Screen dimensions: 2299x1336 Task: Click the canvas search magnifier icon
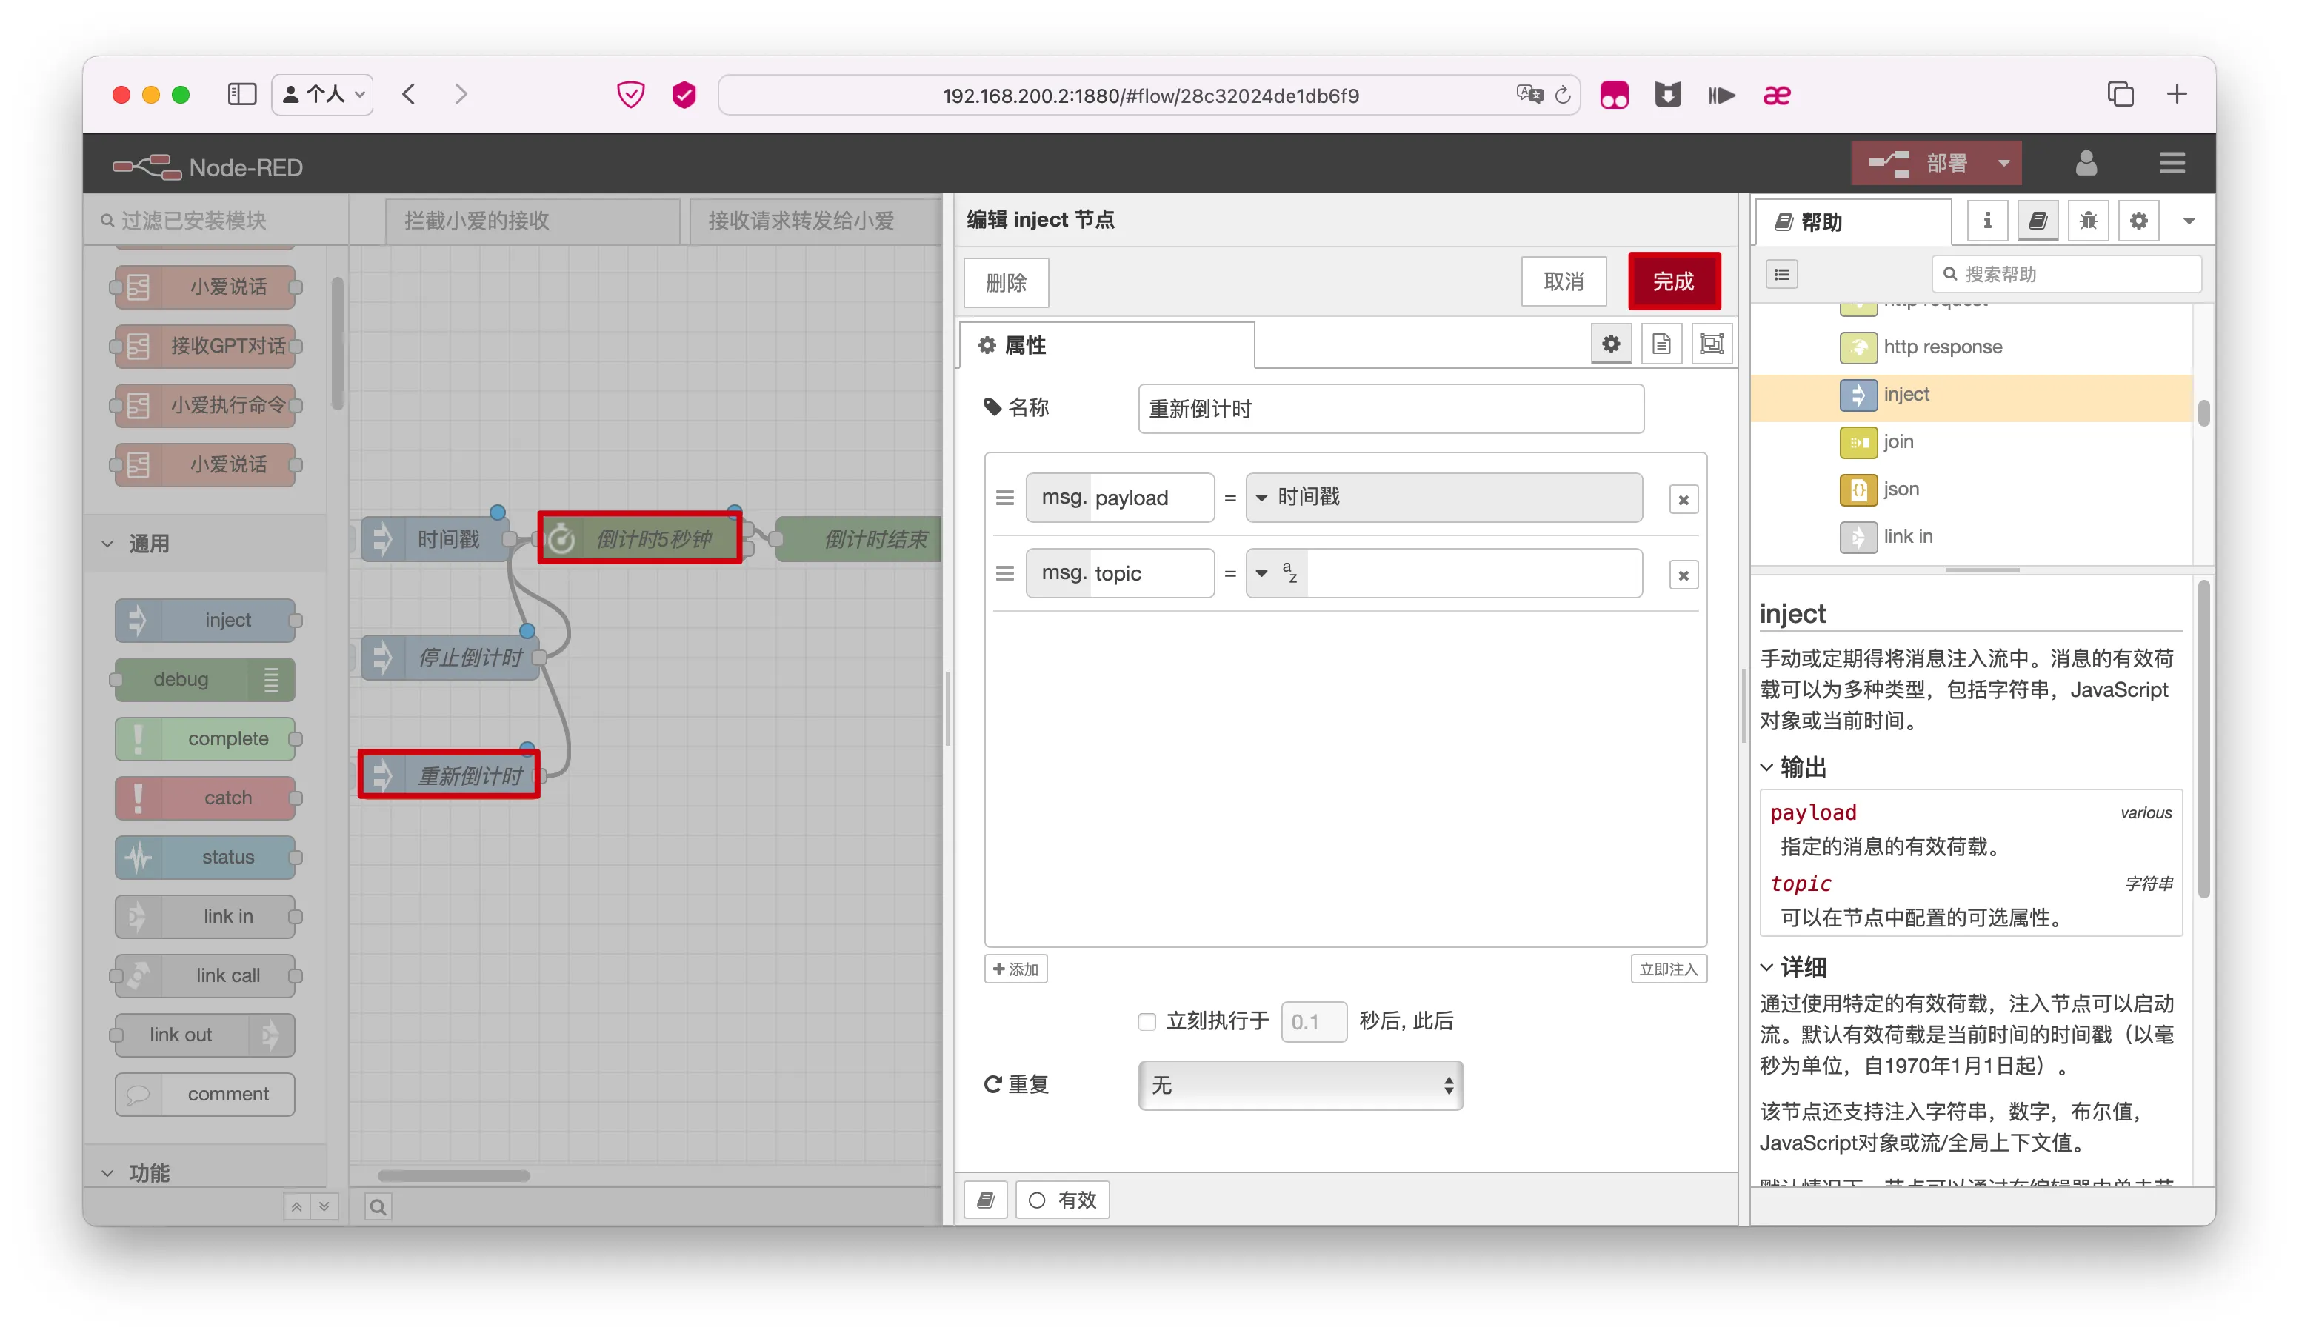(378, 1206)
